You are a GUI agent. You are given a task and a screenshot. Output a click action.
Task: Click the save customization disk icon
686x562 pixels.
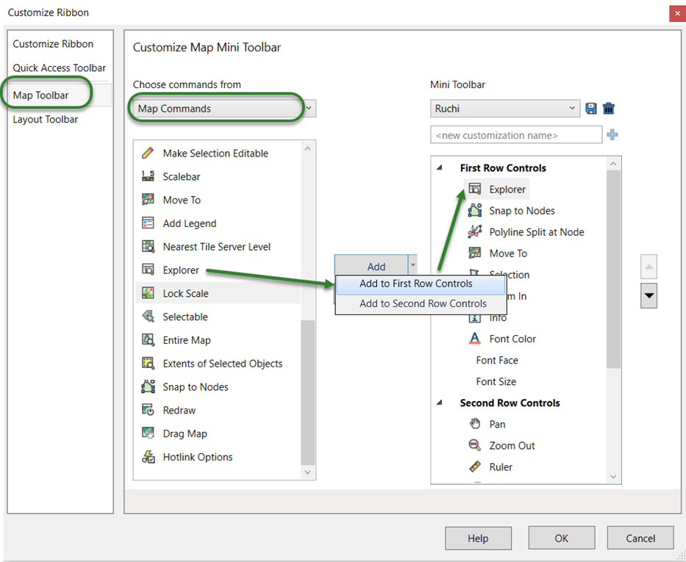[591, 108]
